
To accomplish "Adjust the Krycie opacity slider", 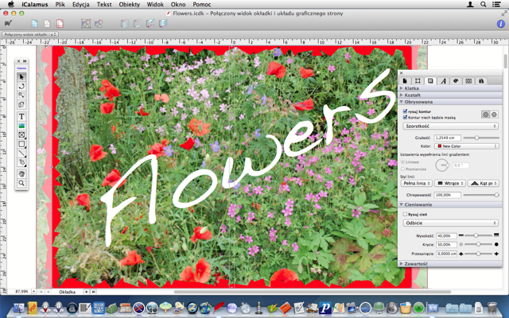I will (x=478, y=244).
